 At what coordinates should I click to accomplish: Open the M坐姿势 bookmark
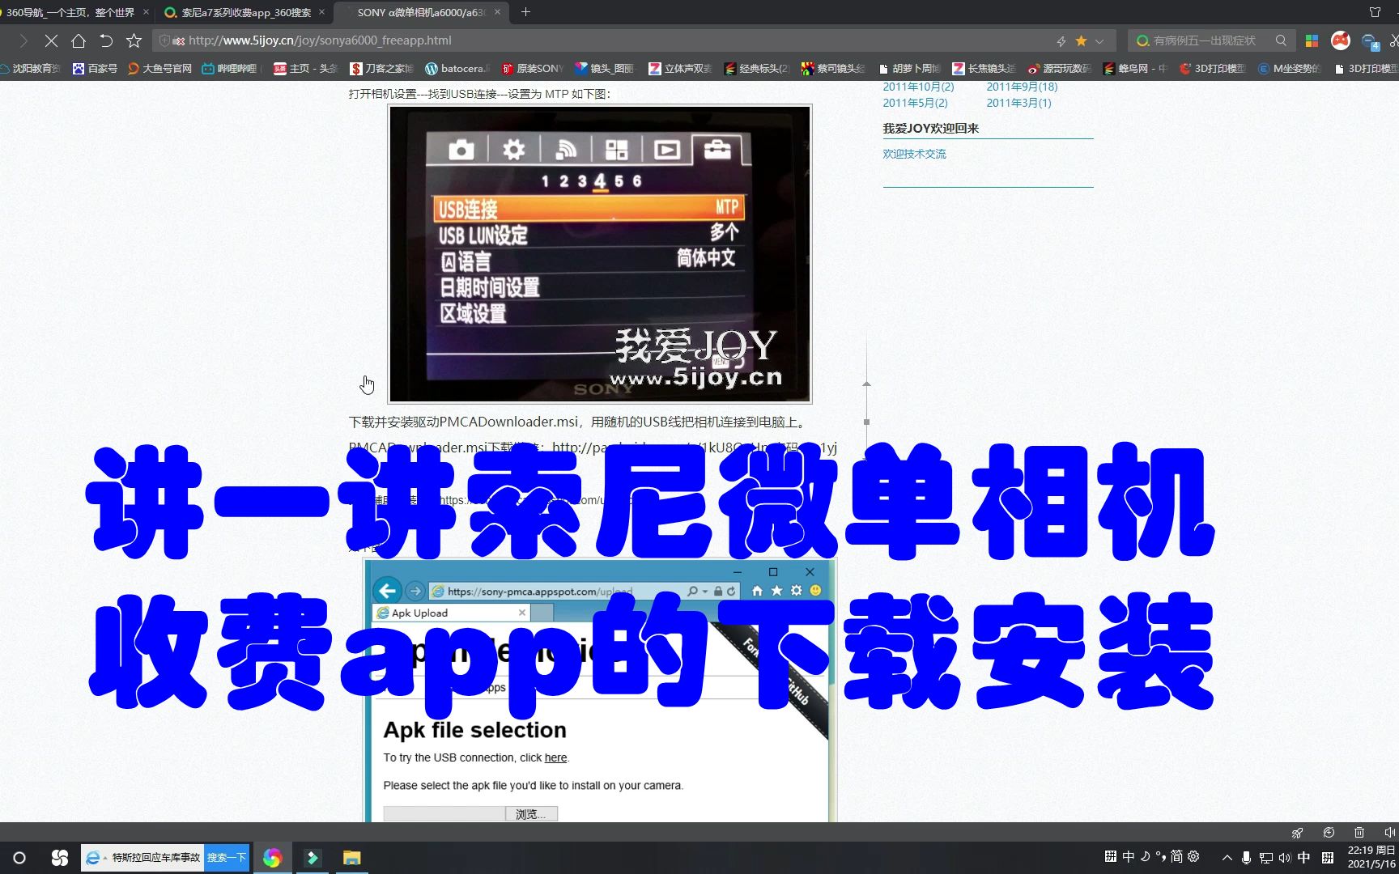(x=1290, y=69)
